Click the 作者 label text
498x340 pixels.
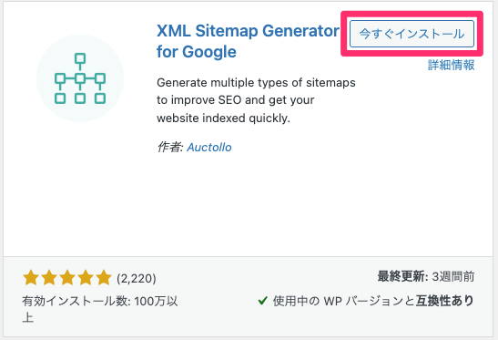click(x=170, y=148)
